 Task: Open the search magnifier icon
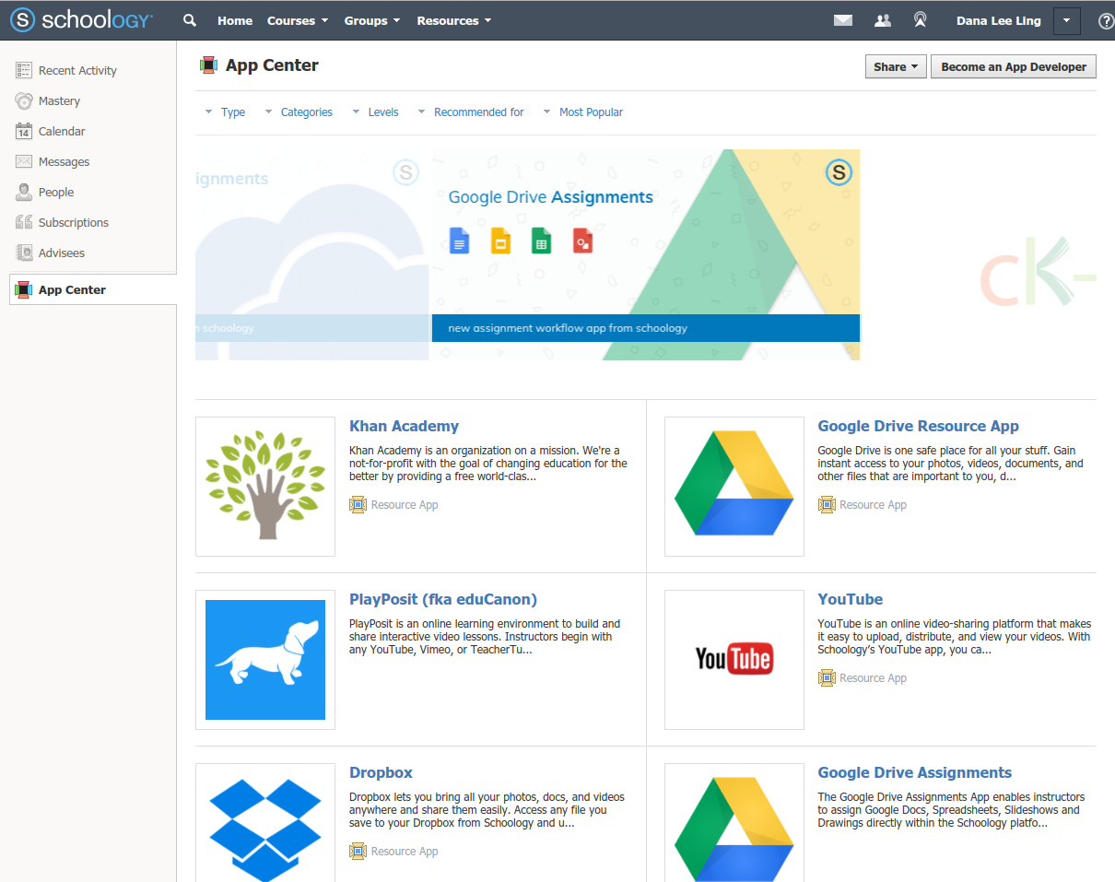click(190, 20)
